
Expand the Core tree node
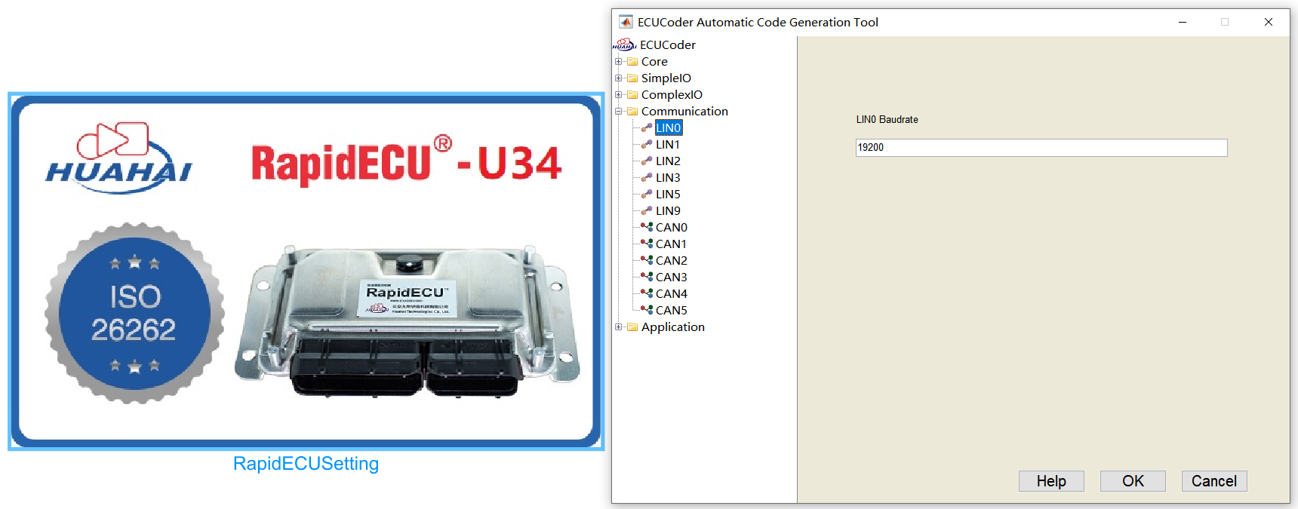(619, 62)
